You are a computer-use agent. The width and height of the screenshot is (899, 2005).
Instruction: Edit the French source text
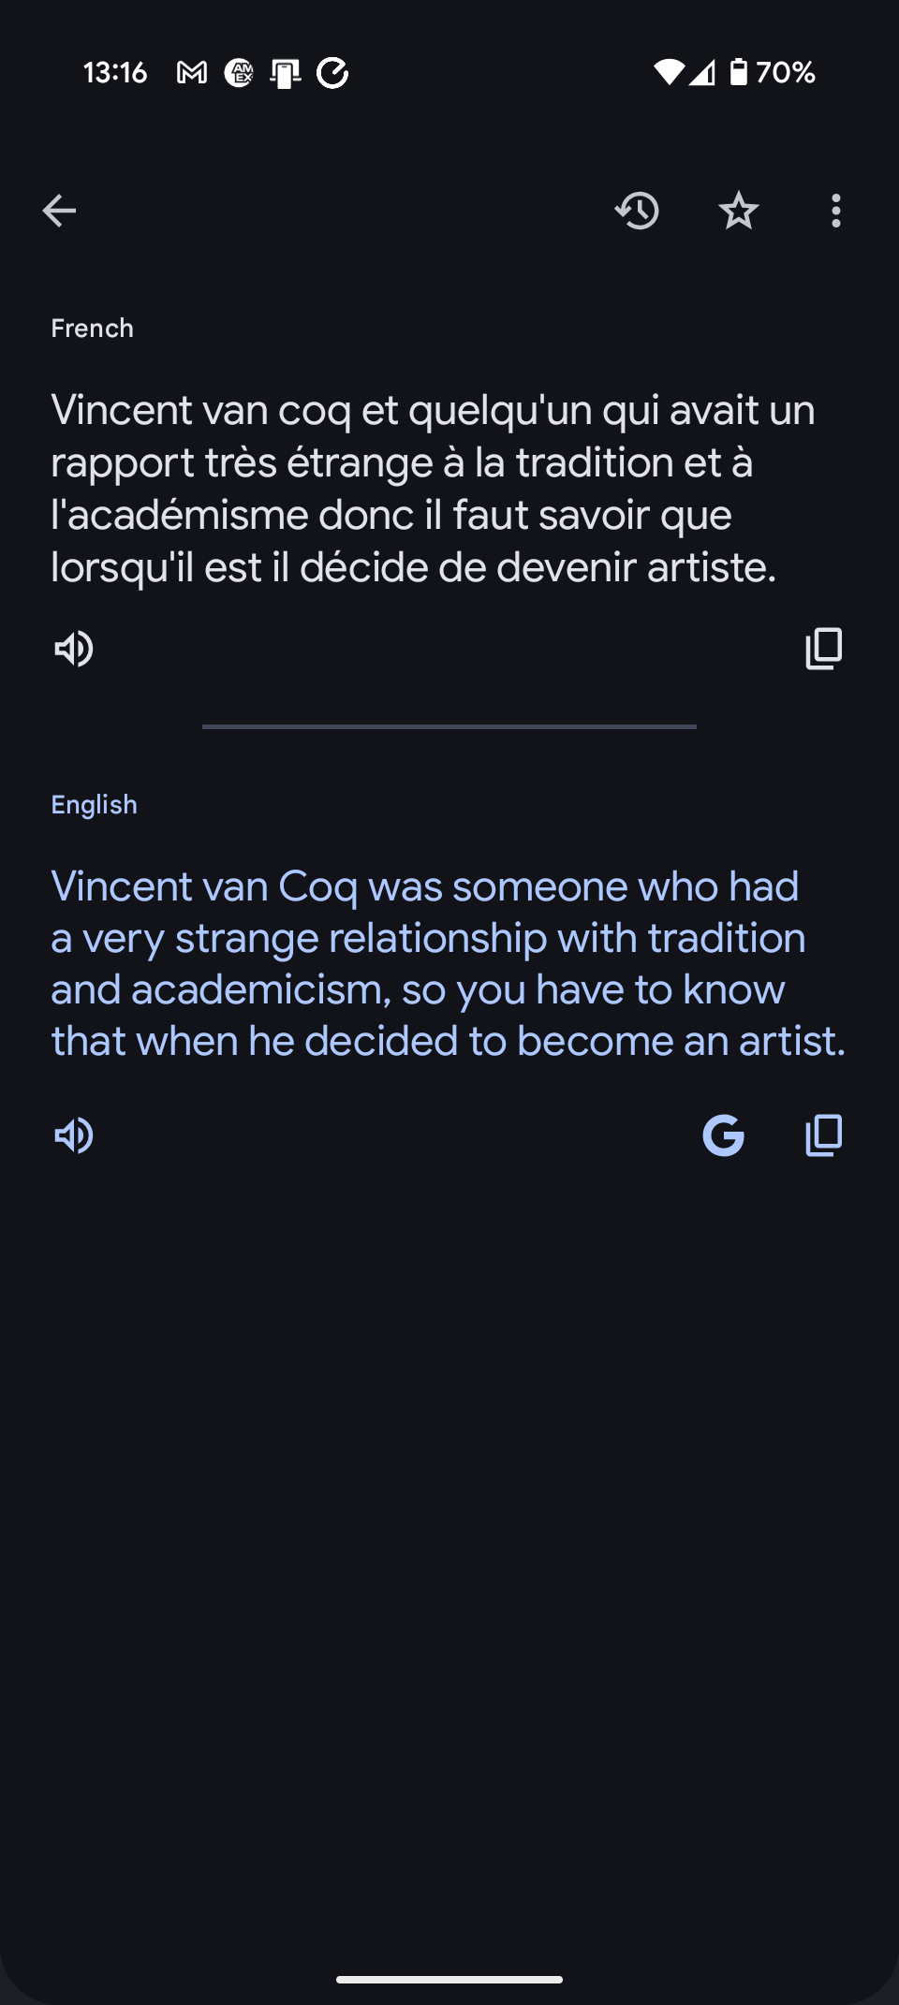(431, 488)
